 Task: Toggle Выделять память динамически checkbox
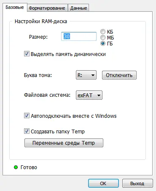[27, 54]
